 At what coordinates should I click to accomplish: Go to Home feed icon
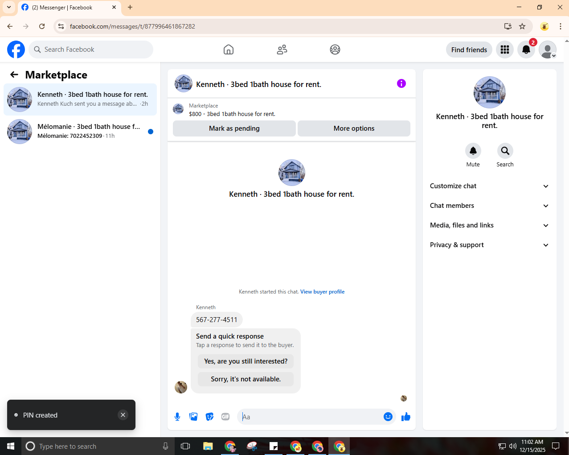coord(229,50)
